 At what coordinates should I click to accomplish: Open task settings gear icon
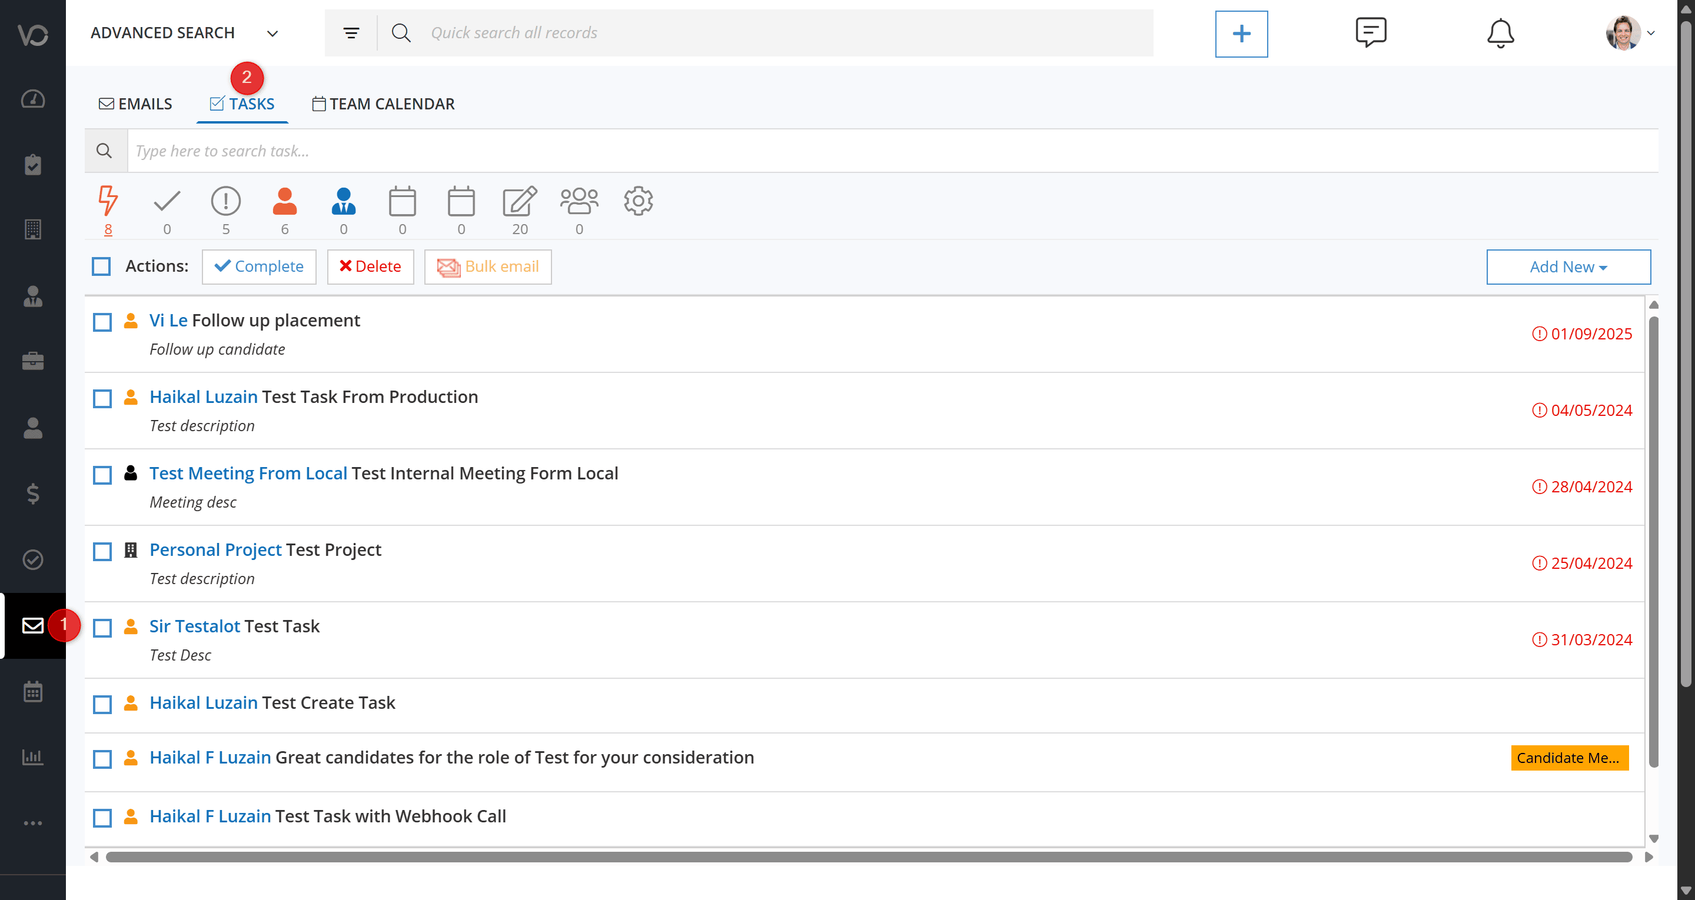pyautogui.click(x=638, y=201)
